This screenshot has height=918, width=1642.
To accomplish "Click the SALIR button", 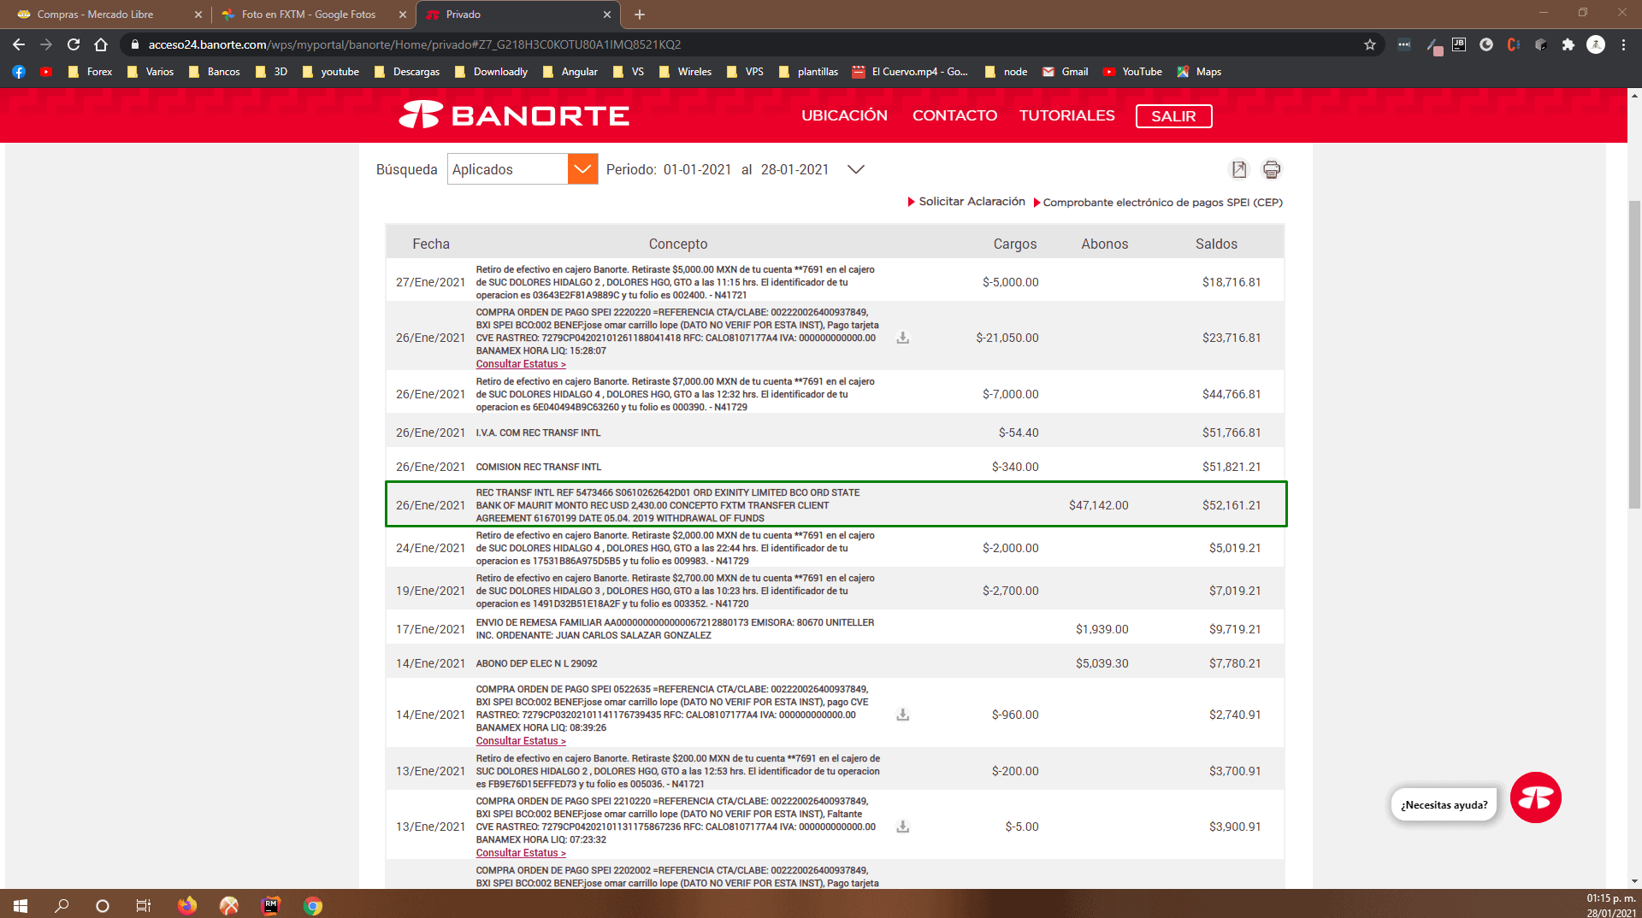I will click(1173, 116).
